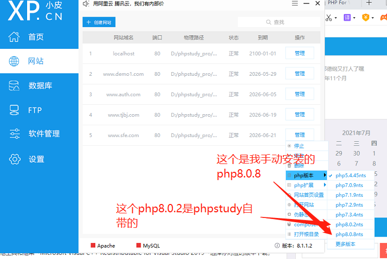Click the version info icon beside 版本
The height and width of the screenshot is (259, 387).
tap(277, 246)
